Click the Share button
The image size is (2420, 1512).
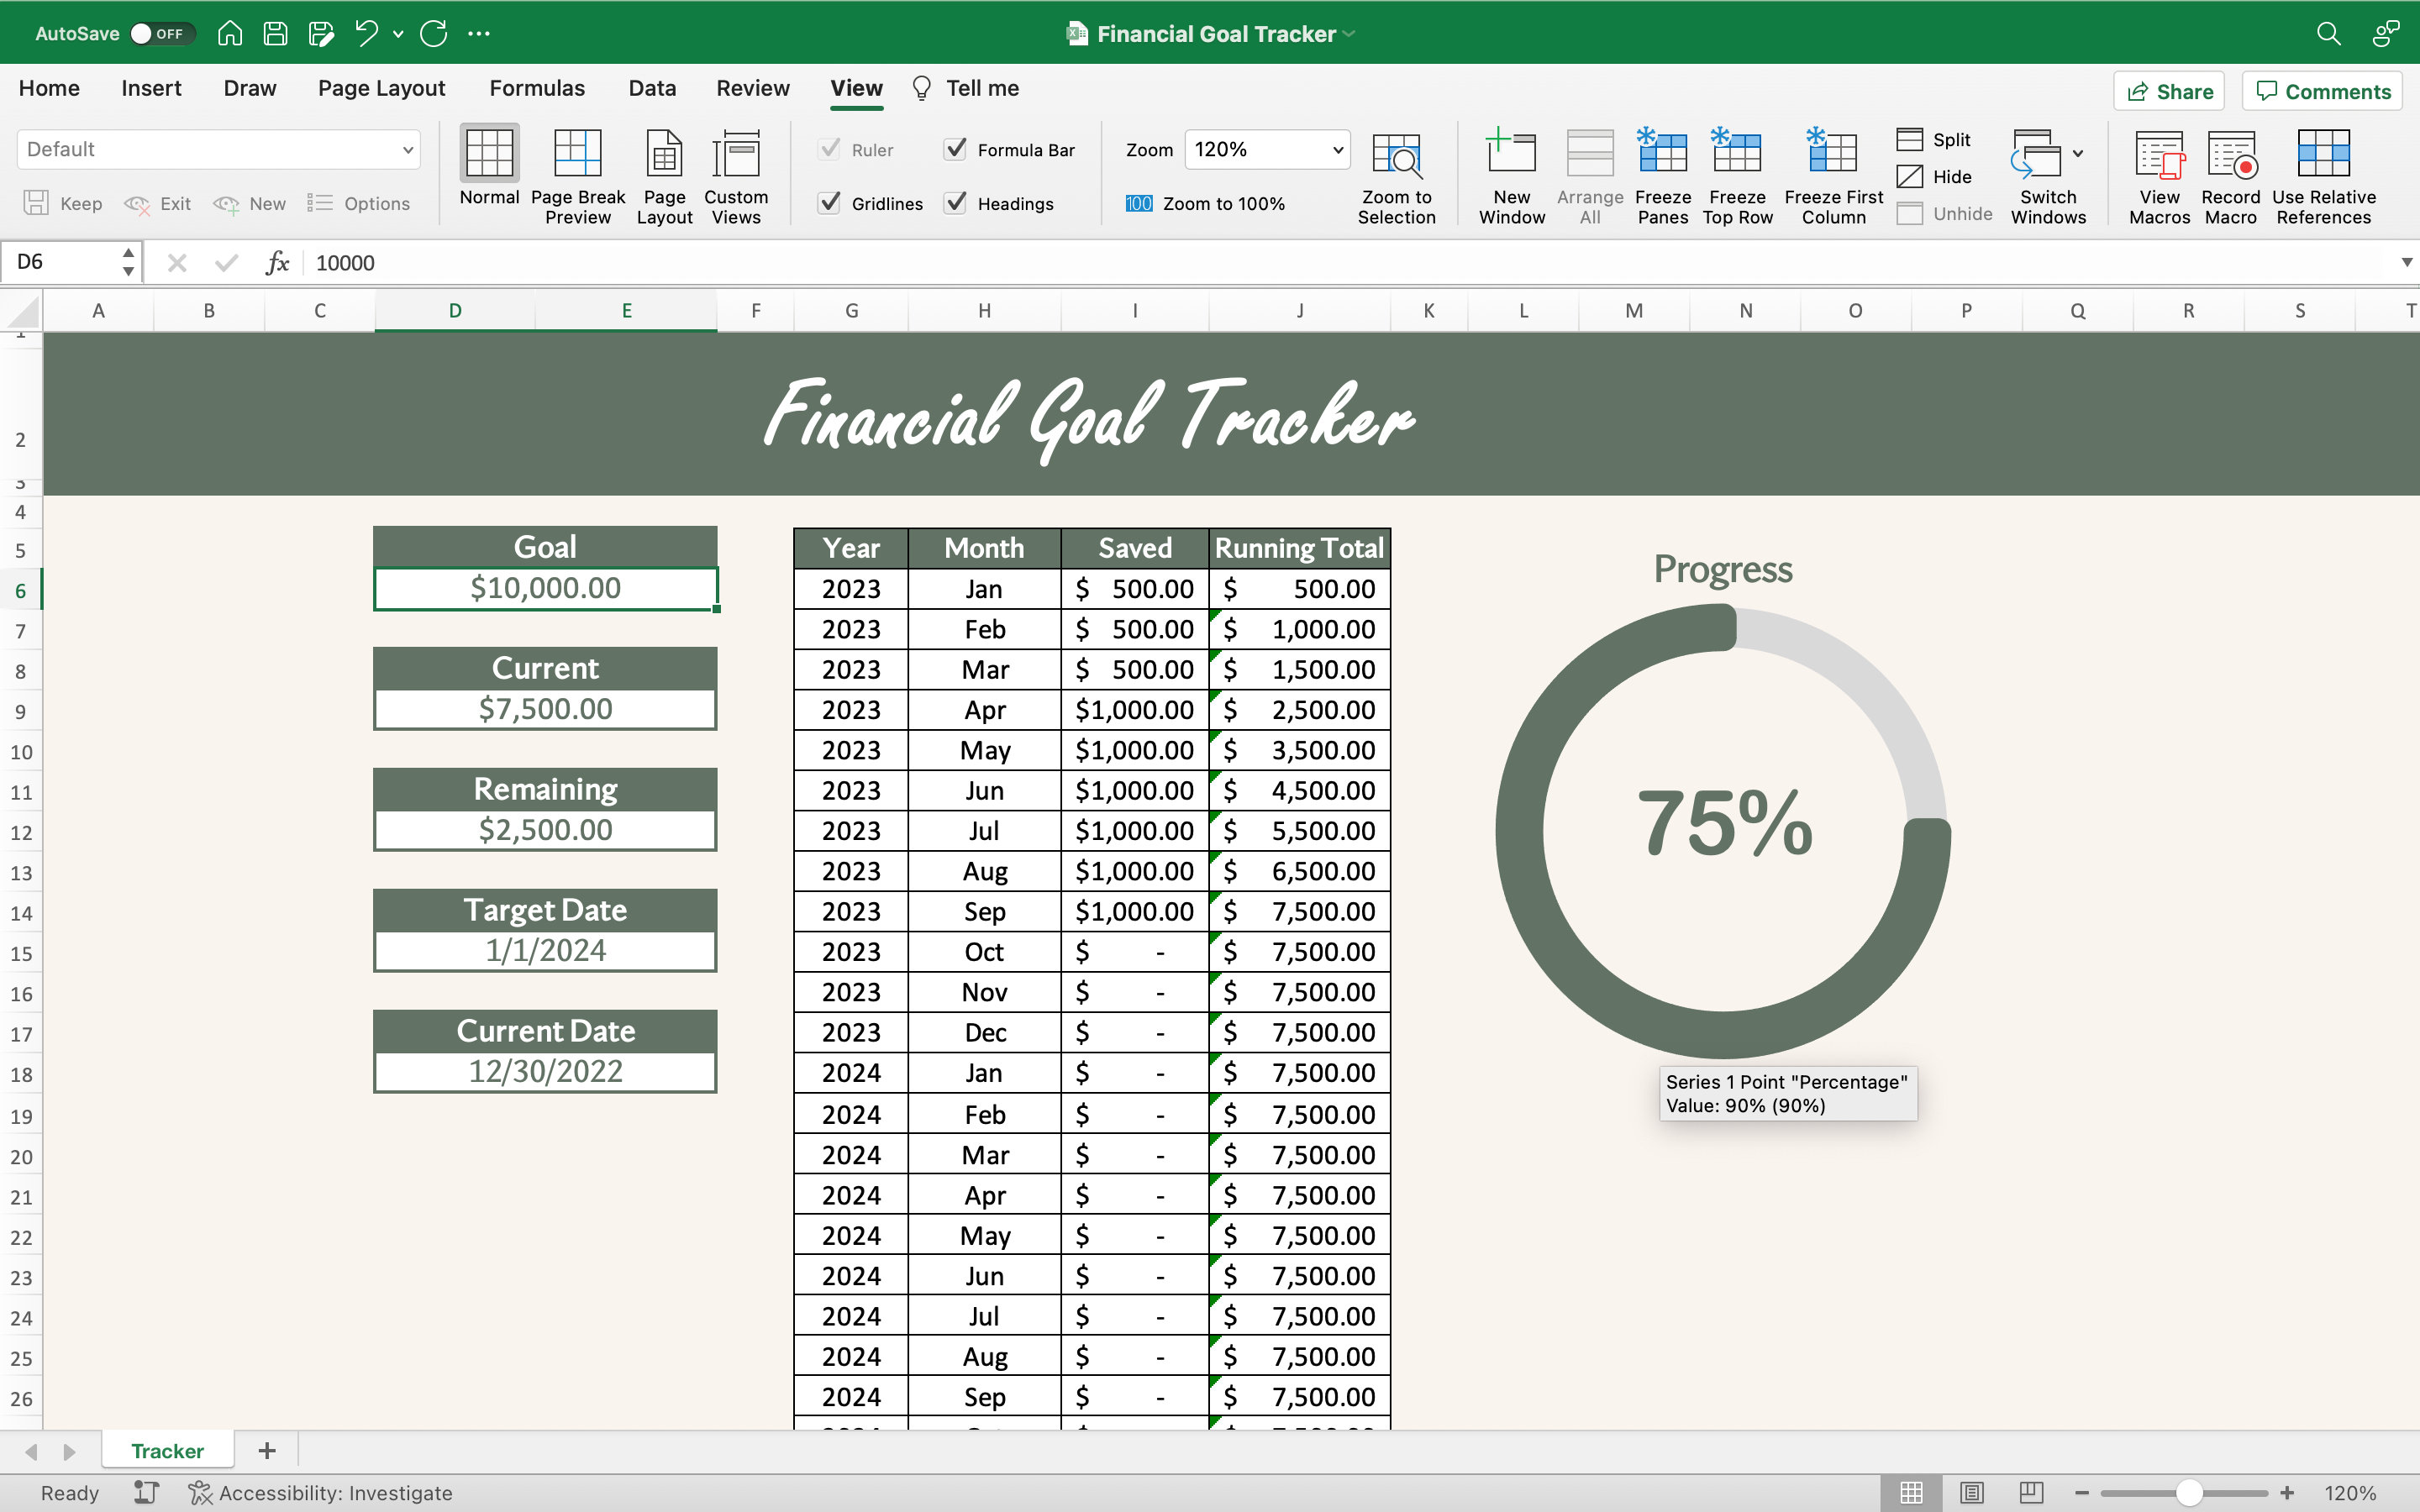click(x=2170, y=91)
